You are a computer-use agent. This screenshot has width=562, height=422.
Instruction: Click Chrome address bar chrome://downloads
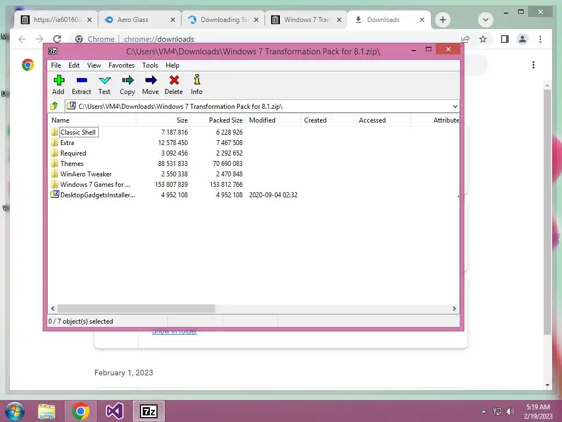click(159, 39)
